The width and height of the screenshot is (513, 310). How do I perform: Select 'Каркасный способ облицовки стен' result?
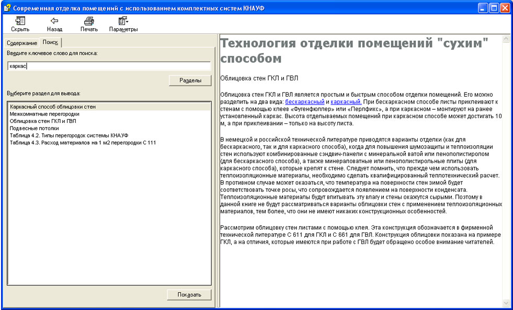point(110,107)
